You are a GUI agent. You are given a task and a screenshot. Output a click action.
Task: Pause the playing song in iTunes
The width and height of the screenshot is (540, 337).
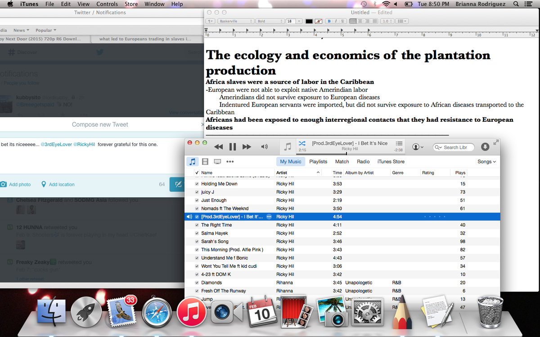click(233, 147)
